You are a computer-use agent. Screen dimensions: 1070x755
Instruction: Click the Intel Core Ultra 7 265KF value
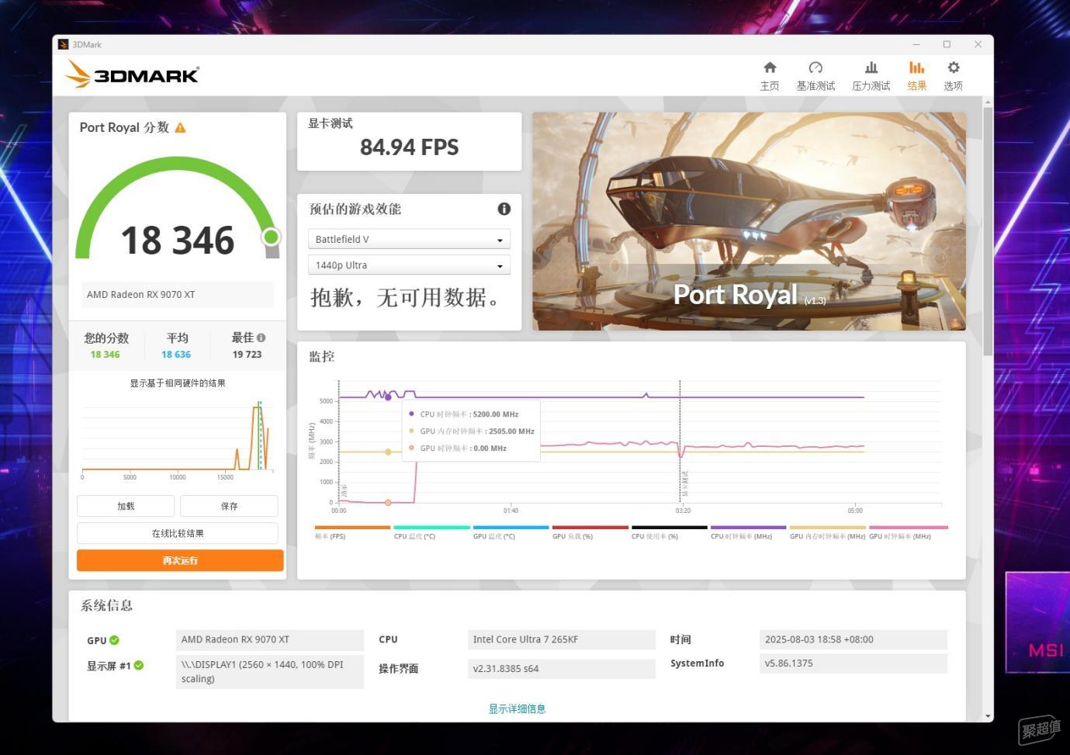tap(562, 639)
